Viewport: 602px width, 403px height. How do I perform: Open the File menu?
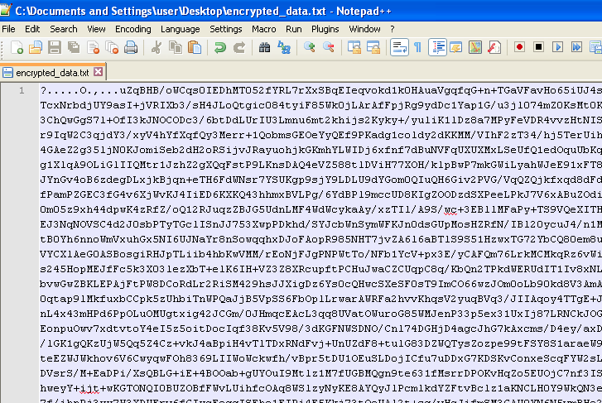click(x=8, y=29)
